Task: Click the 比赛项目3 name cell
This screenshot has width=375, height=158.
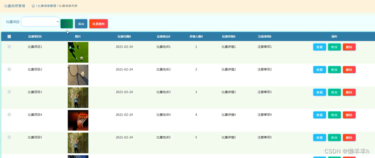Action: (35, 92)
